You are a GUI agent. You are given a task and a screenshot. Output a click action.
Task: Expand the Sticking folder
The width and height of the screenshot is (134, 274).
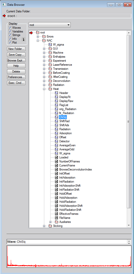(x=44, y=226)
